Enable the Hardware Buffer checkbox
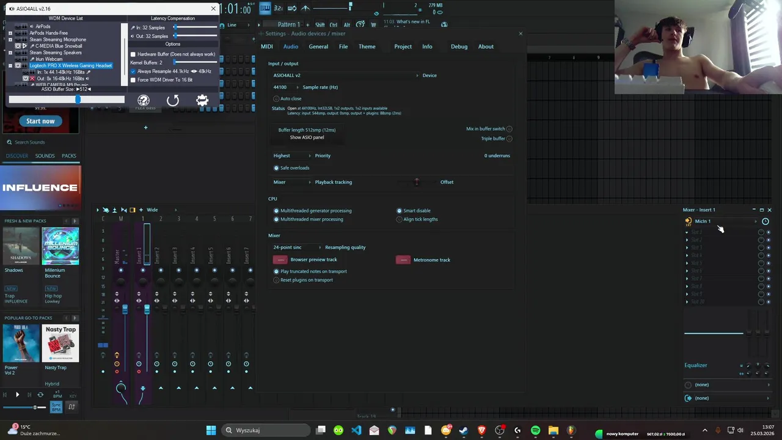Image resolution: width=782 pixels, height=440 pixels. point(133,54)
